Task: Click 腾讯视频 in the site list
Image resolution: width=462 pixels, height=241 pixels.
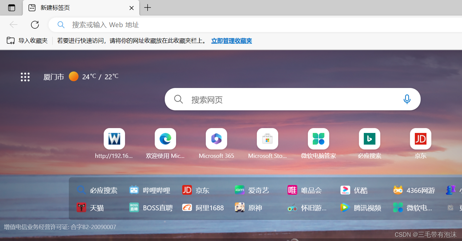Action: tap(361, 208)
